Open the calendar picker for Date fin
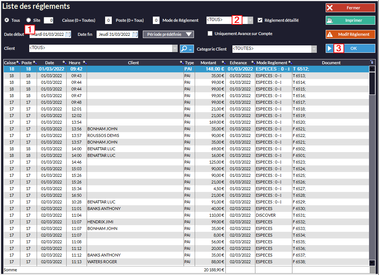The image size is (379, 275). (x=135, y=34)
